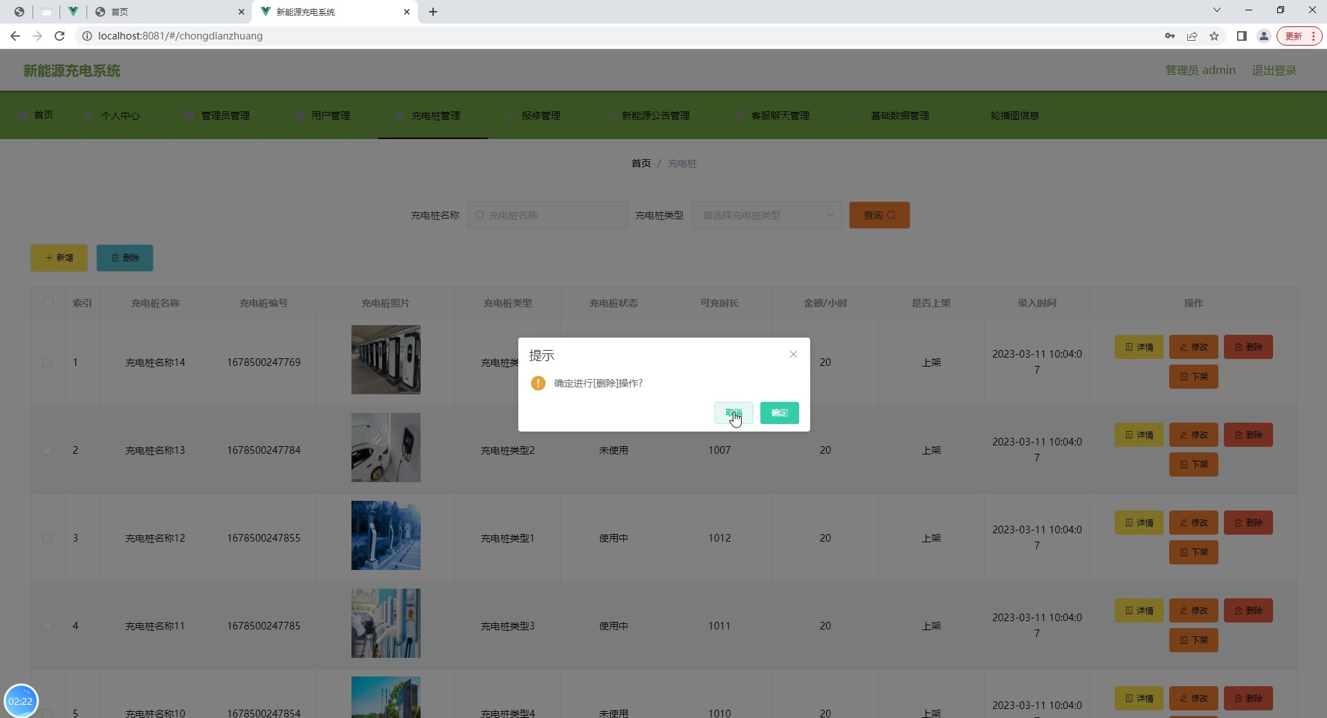This screenshot has height=718, width=1327.
Task: Click 删除 in the 充电桩名称11 row
Action: [x=1248, y=611]
